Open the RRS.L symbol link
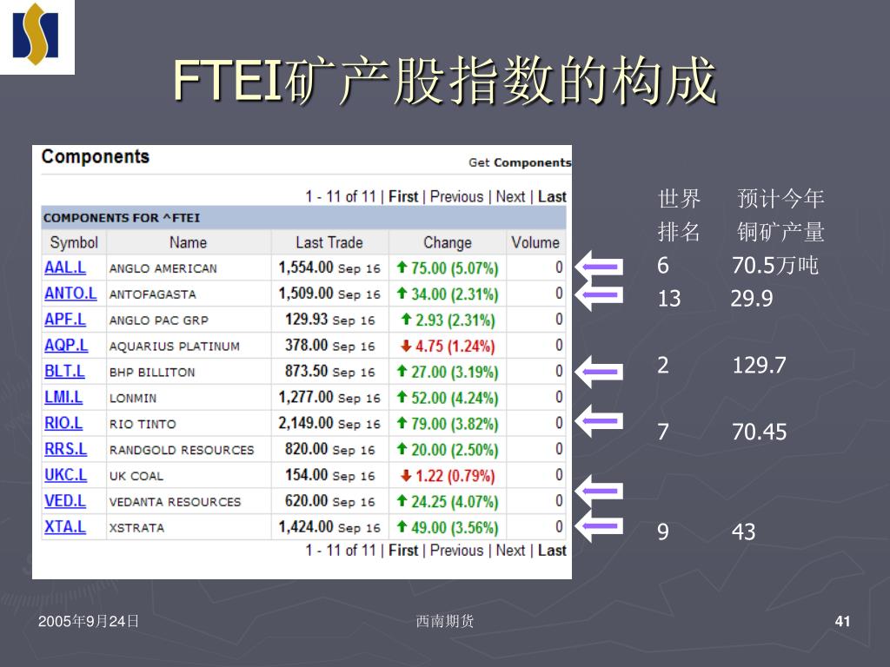Viewport: 890px width, 667px height. [x=66, y=449]
